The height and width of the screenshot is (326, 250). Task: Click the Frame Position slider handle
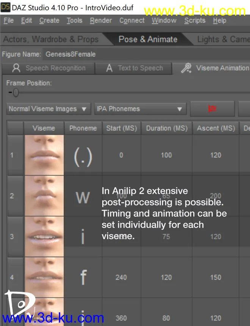tap(16, 93)
